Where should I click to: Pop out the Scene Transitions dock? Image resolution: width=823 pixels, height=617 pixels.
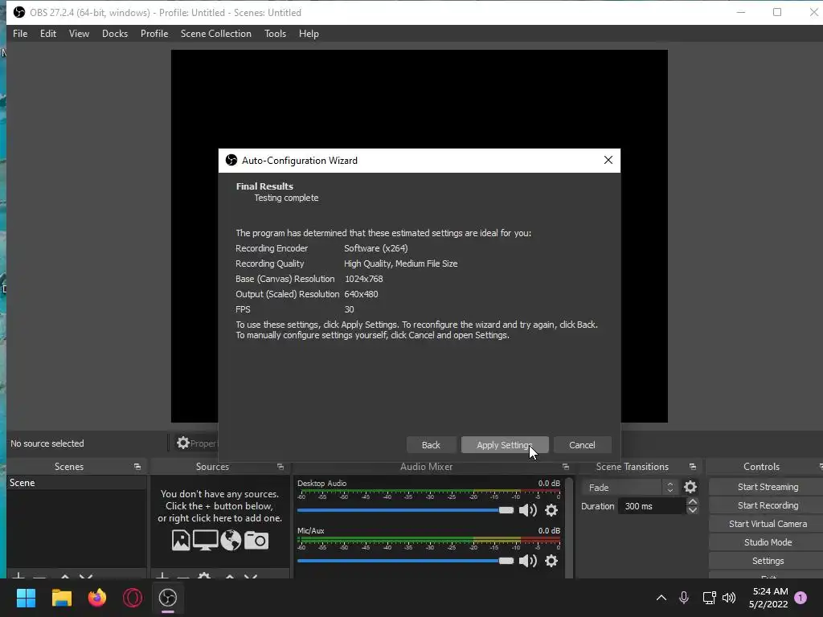tap(692, 467)
